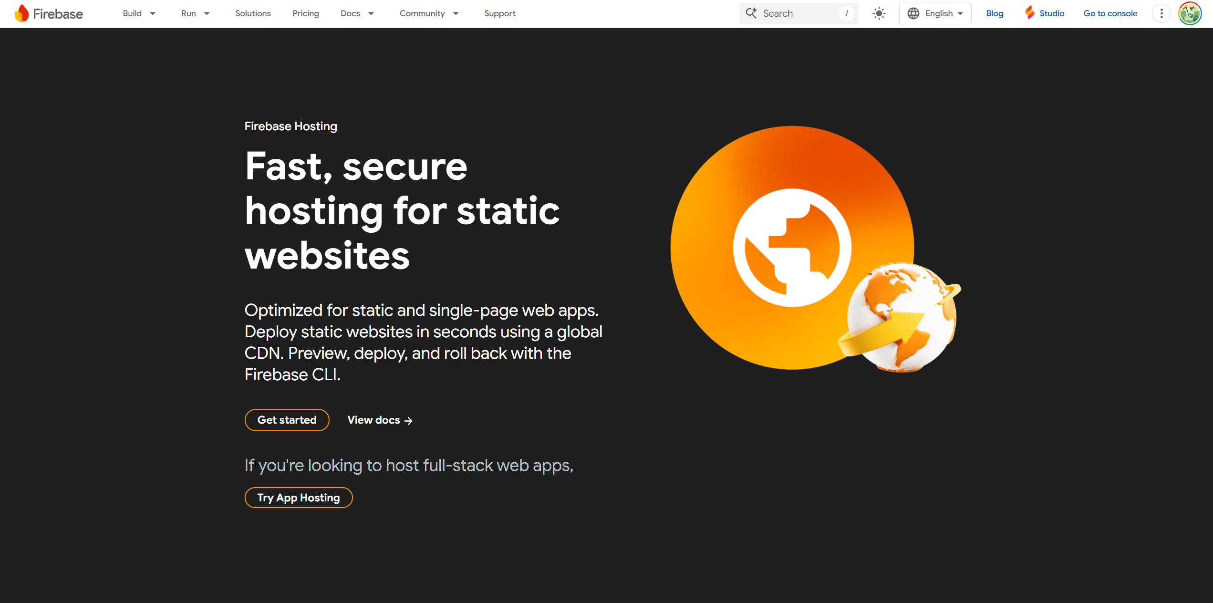This screenshot has height=603, width=1213.
Task: Click the Firebase flame logo
Action: pyautogui.click(x=22, y=13)
